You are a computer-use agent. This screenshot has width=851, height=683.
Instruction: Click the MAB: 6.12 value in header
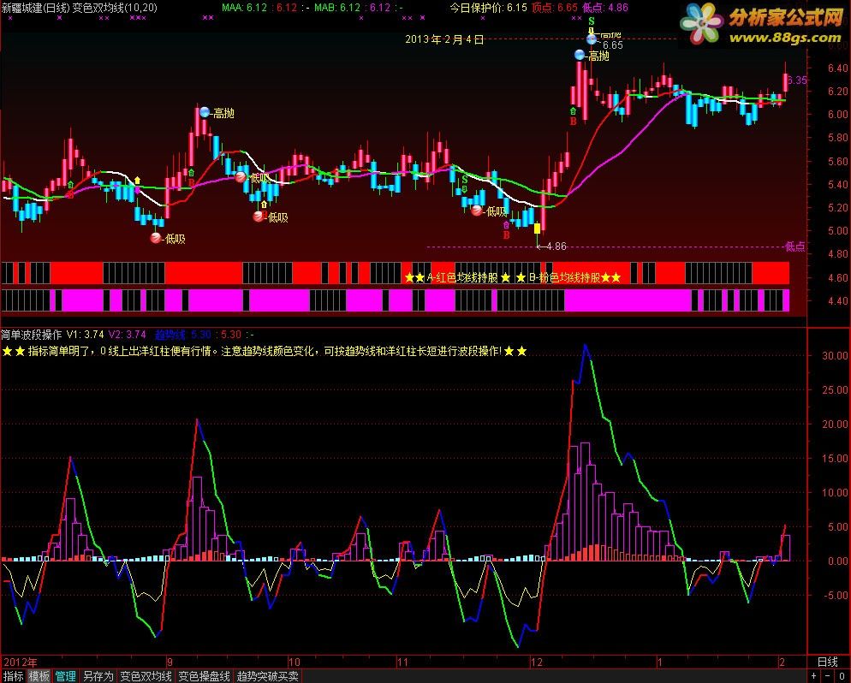337,8
